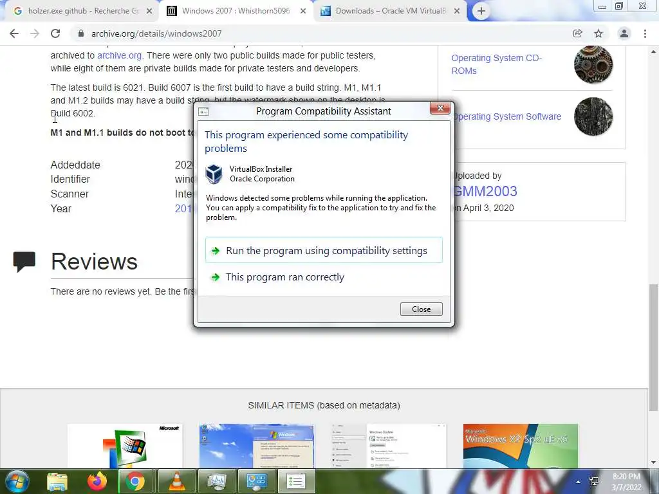Click the SIMILAR ITEMS heading text
The image size is (659, 494).
point(324,405)
